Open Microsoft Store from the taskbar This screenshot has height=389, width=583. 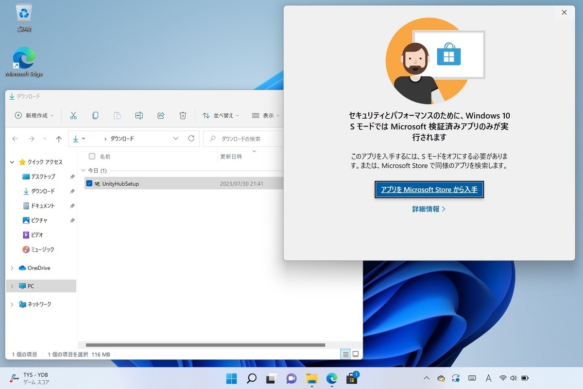pyautogui.click(x=352, y=378)
